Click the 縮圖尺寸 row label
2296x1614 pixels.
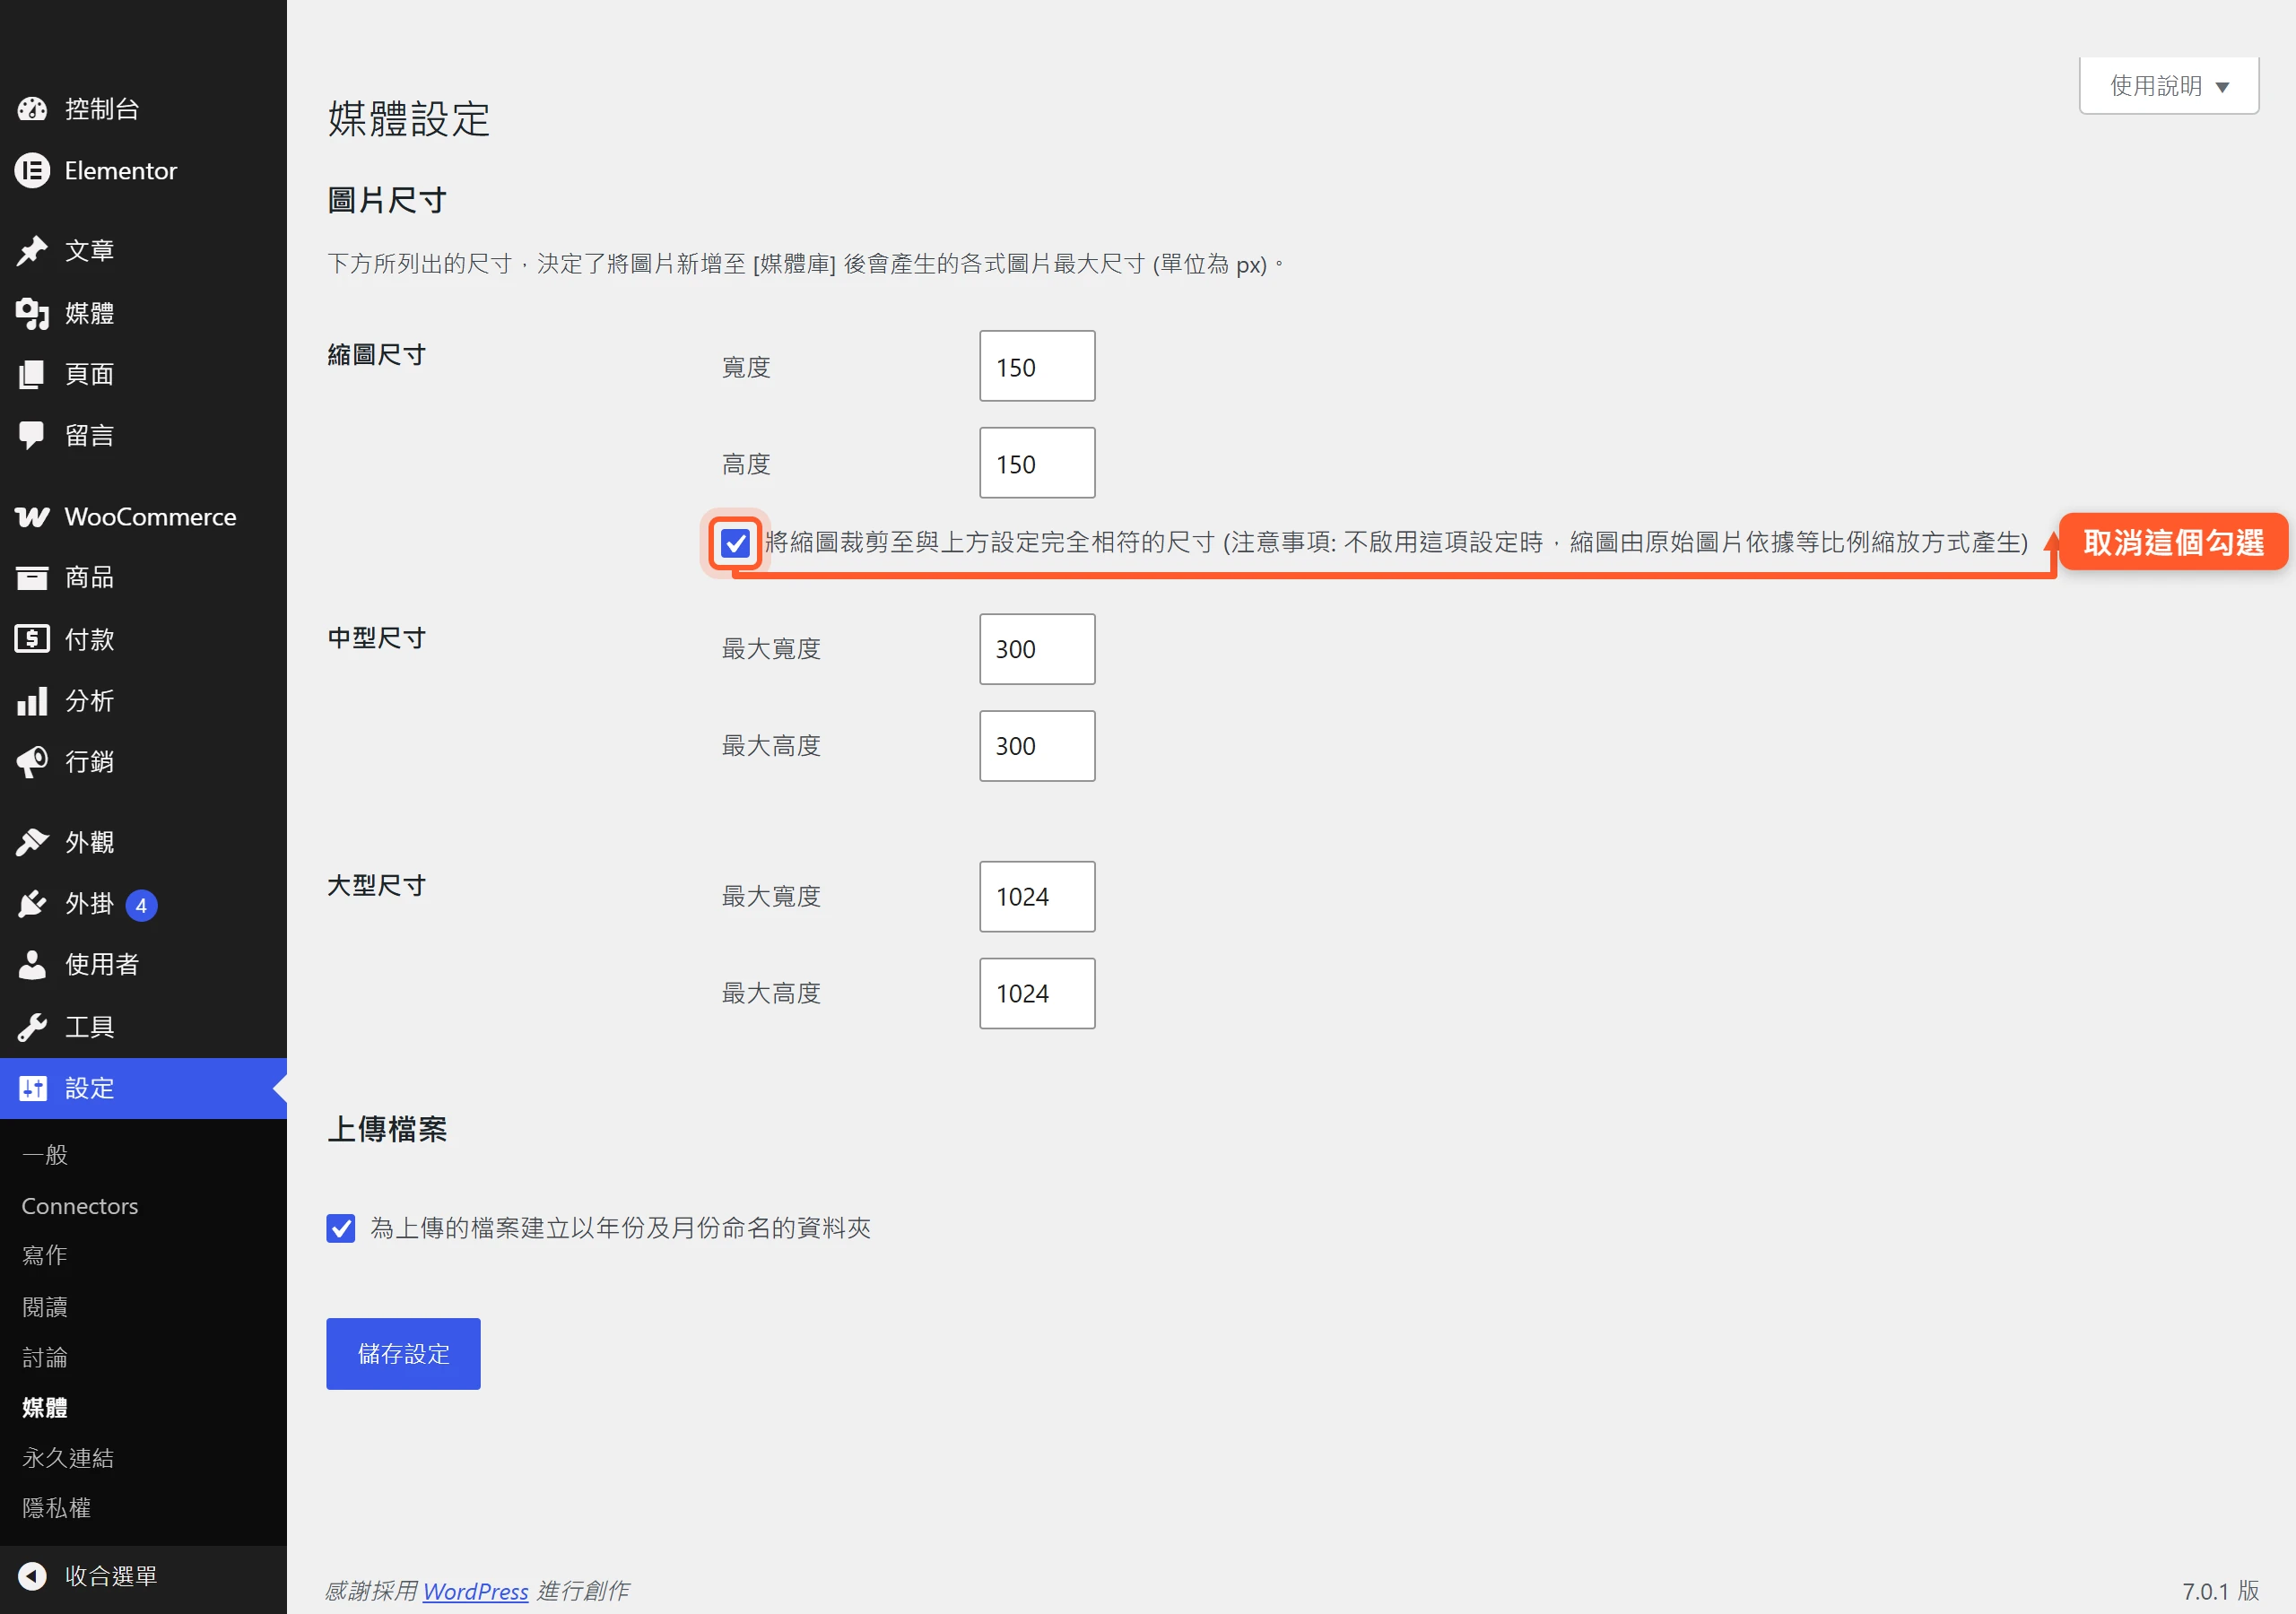coord(377,355)
